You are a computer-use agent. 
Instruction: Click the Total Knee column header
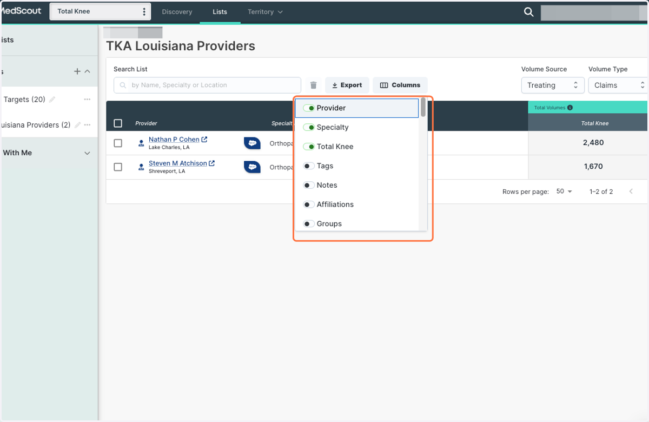point(595,123)
